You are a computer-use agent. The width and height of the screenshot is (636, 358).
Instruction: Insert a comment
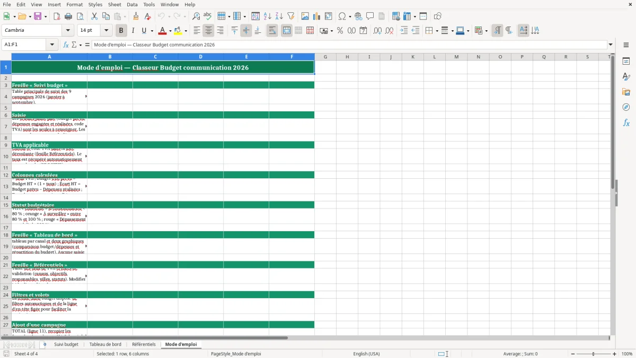[370, 16]
